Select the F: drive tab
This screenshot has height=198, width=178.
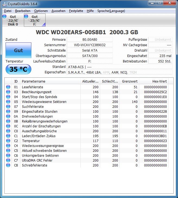tap(35, 20)
